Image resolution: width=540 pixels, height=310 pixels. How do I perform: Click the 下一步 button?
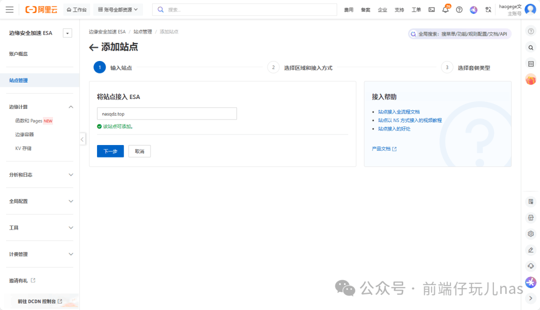click(110, 151)
